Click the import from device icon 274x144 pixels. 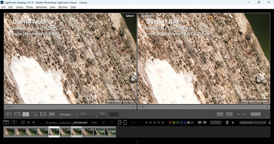(120, 123)
